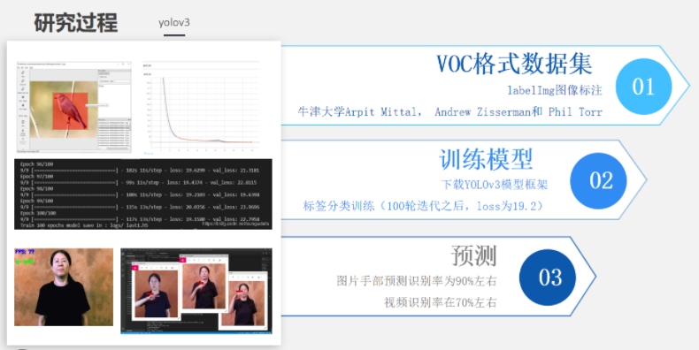The image size is (699, 350).
Task: Select the labelImg图像标注 text line
Action: [555, 90]
